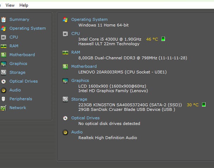The height and width of the screenshot is (168, 214).
Task: Click the Peripherals mouse icon in sidebar
Action: click(4, 99)
